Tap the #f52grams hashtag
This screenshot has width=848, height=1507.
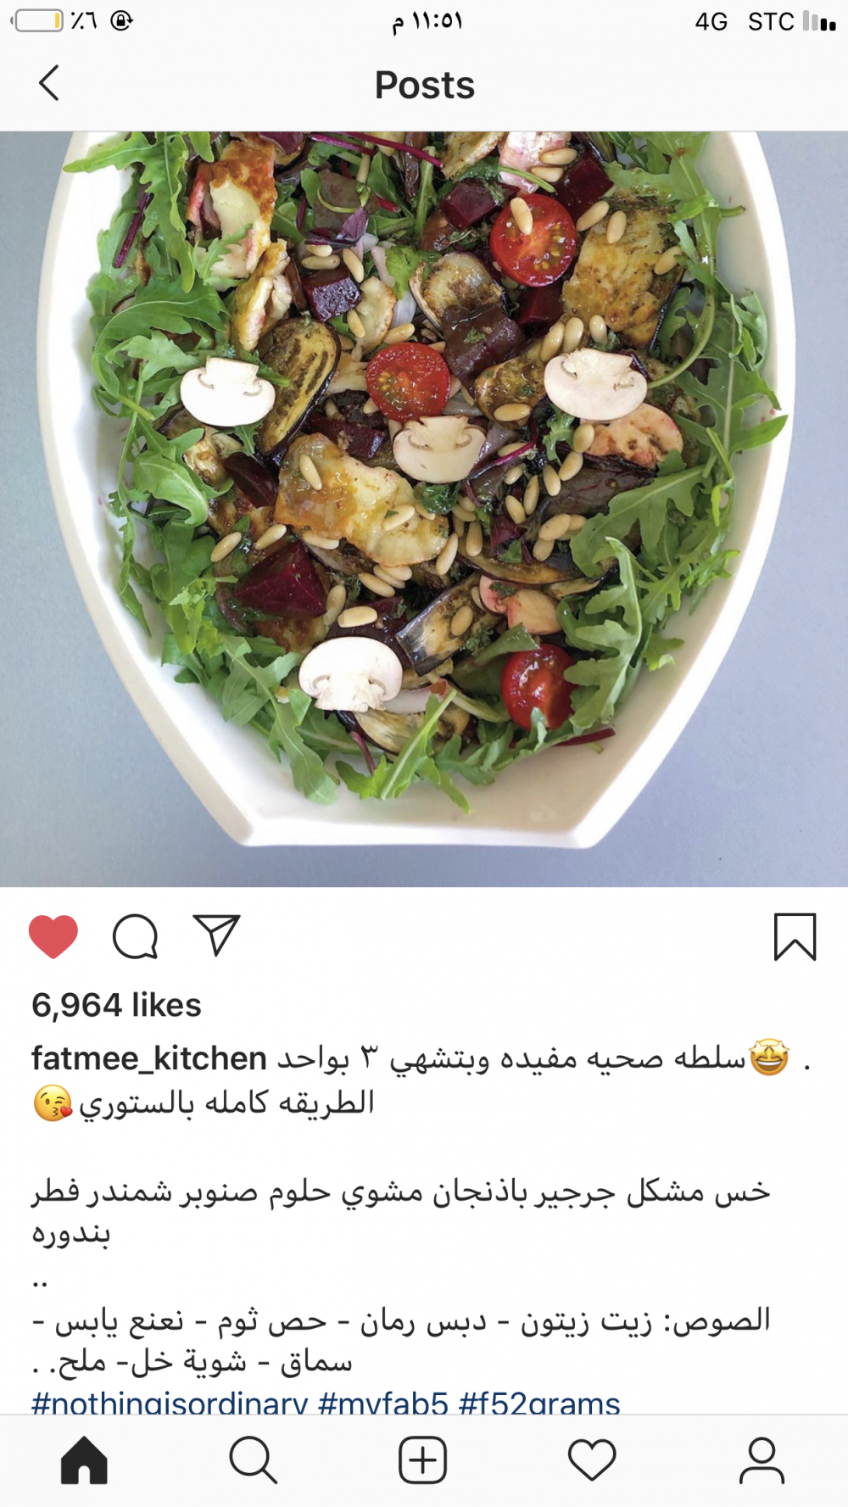pyautogui.click(x=539, y=1404)
